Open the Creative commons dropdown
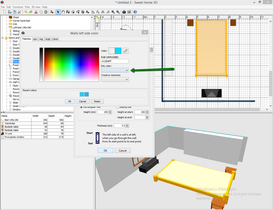 click(114, 79)
